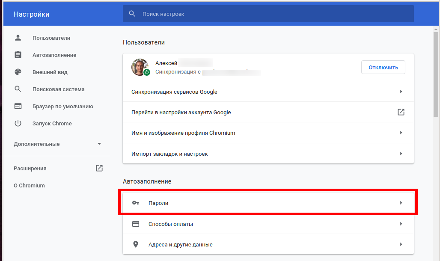Open Импорт закладок и настроек arrow

401,154
